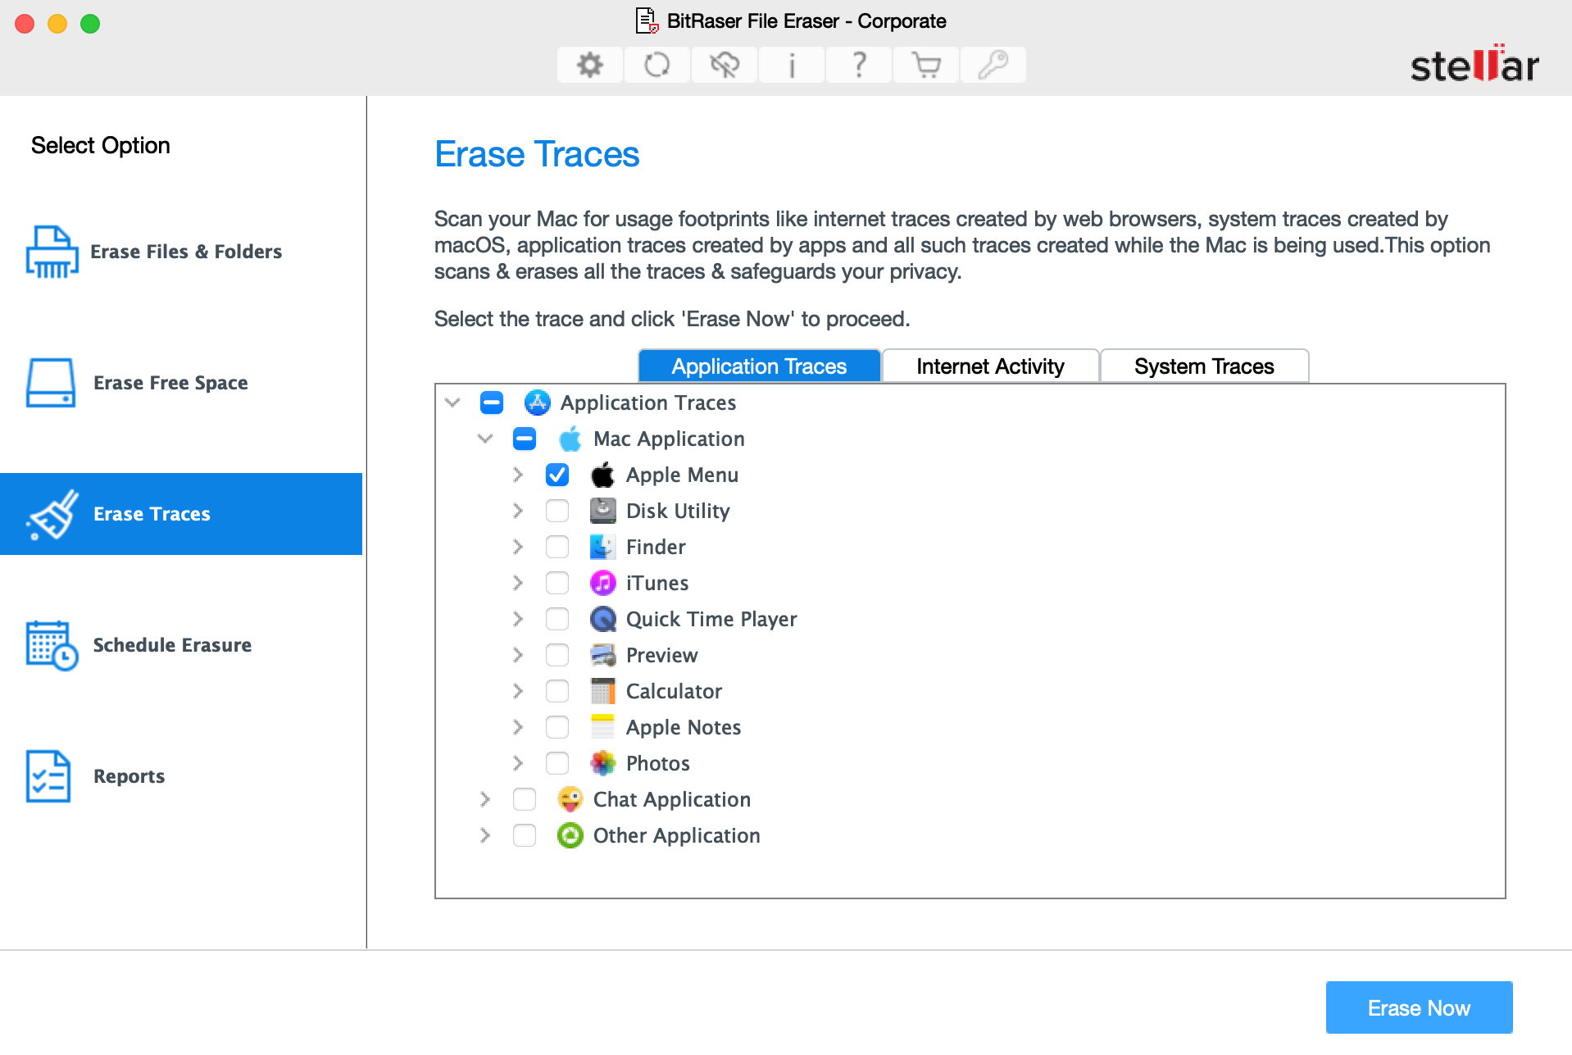Open the info (i) toolbar icon

click(x=791, y=65)
